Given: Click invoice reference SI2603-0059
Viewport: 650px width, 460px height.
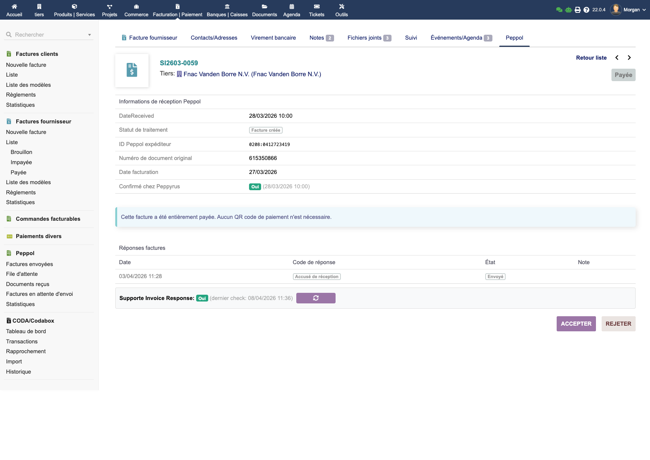Looking at the screenshot, I should click(179, 63).
